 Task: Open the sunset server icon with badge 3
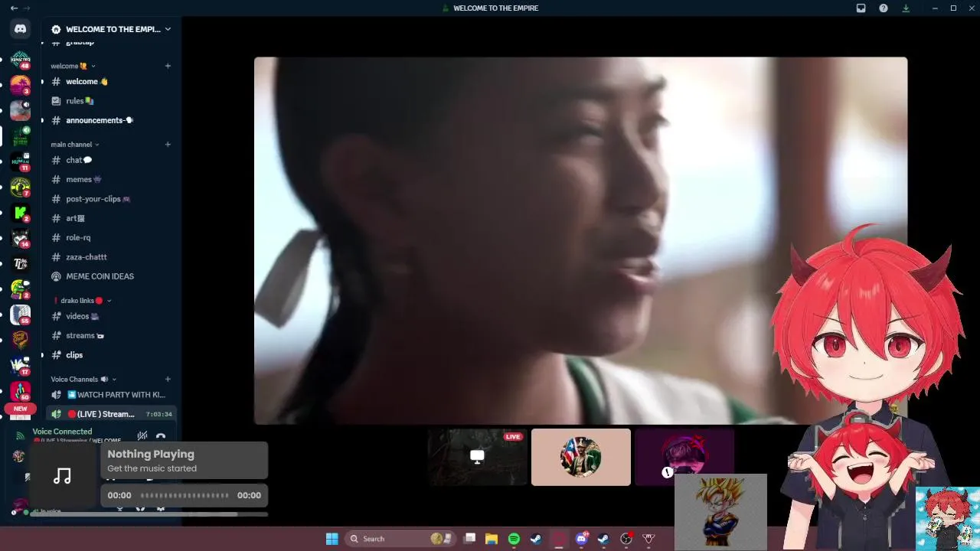coord(20,85)
